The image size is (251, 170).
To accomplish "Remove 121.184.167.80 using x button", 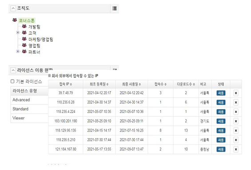I will [x=236, y=150].
